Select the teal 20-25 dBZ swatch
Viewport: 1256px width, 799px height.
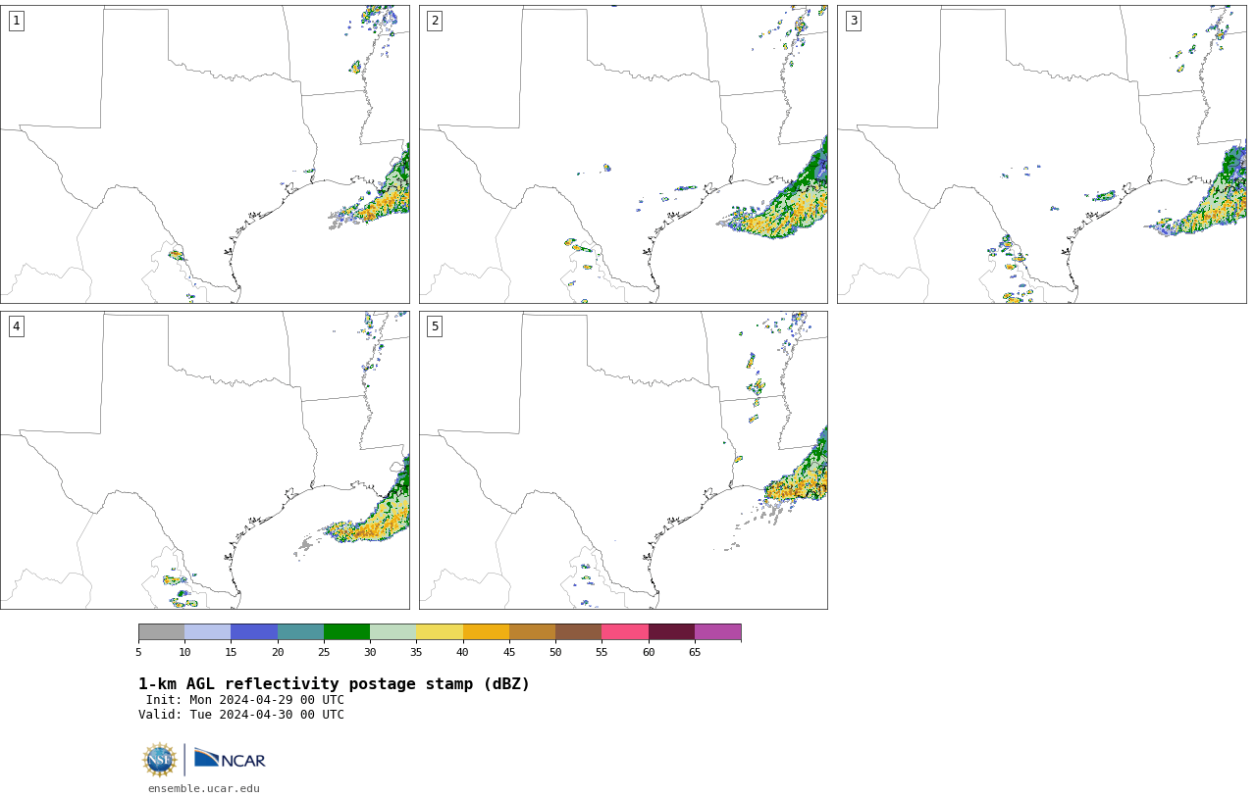tap(300, 631)
